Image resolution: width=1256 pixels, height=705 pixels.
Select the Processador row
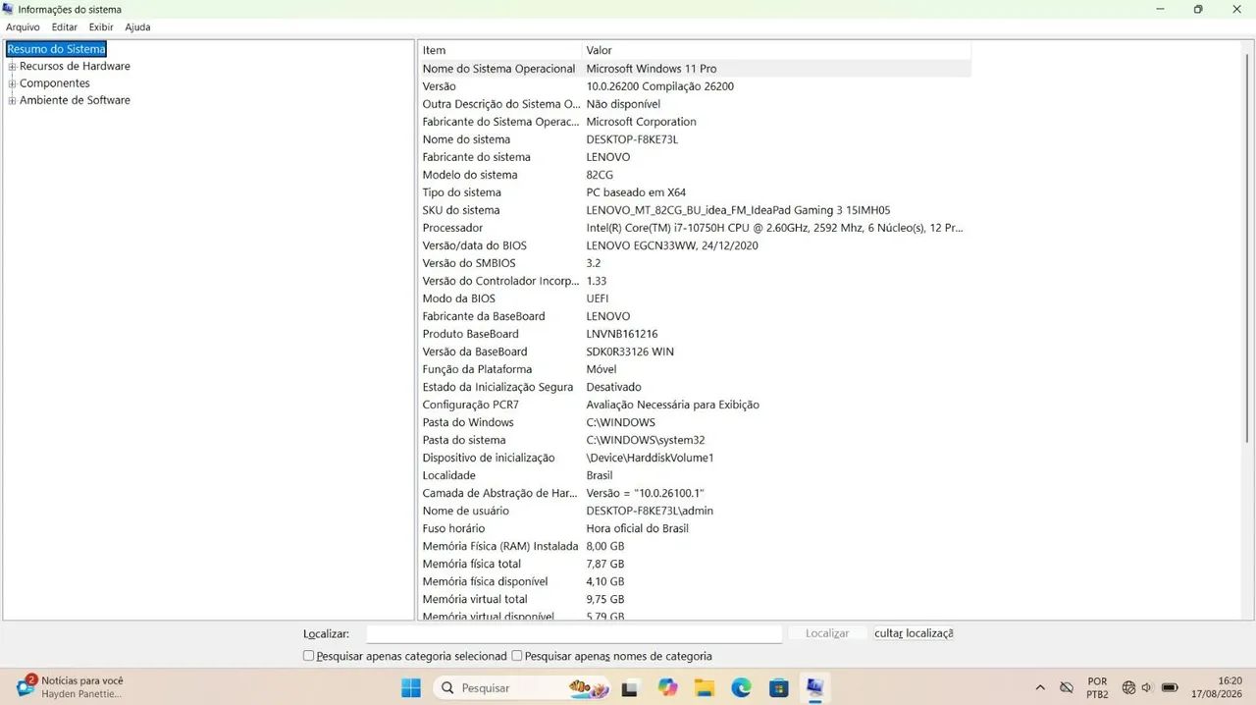pyautogui.click(x=695, y=228)
